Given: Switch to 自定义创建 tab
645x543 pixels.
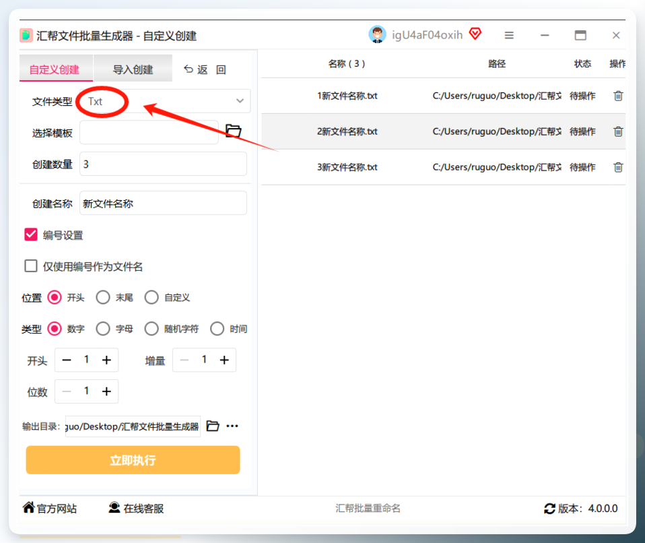Looking at the screenshot, I should tap(56, 69).
